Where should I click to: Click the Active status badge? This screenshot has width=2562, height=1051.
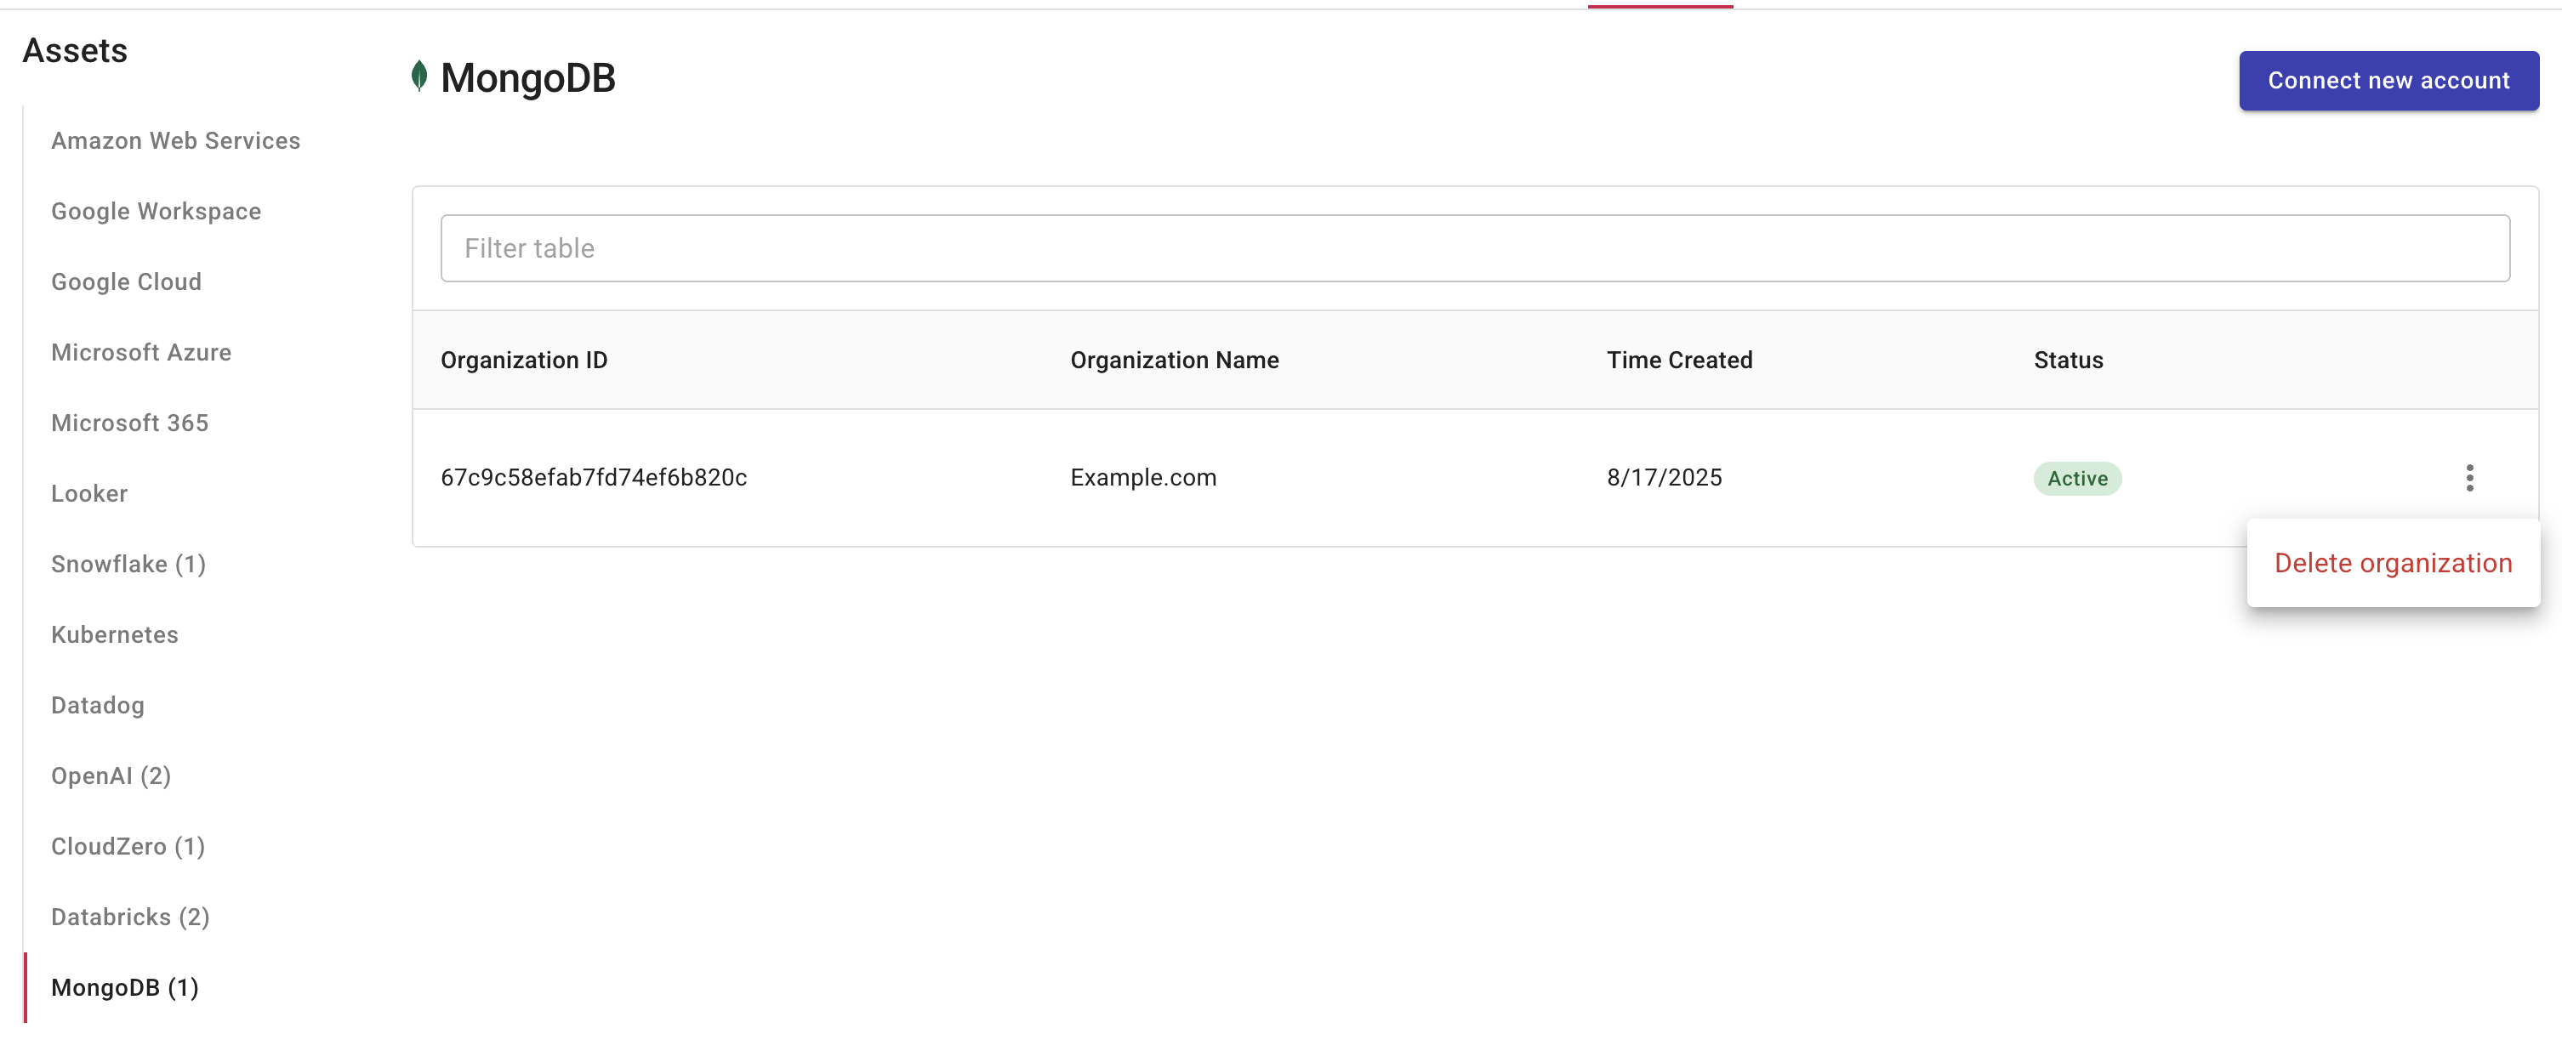(x=2078, y=478)
